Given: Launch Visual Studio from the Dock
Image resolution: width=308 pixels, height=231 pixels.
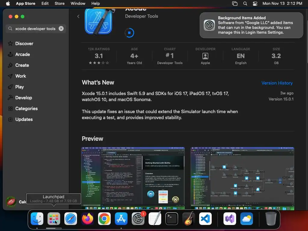Looking at the screenshot, I should tap(229, 219).
